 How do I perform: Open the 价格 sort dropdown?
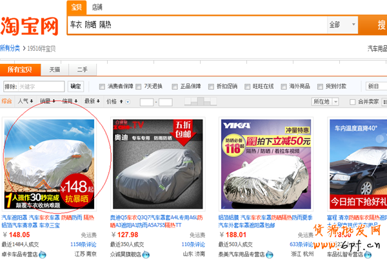pos(114,101)
